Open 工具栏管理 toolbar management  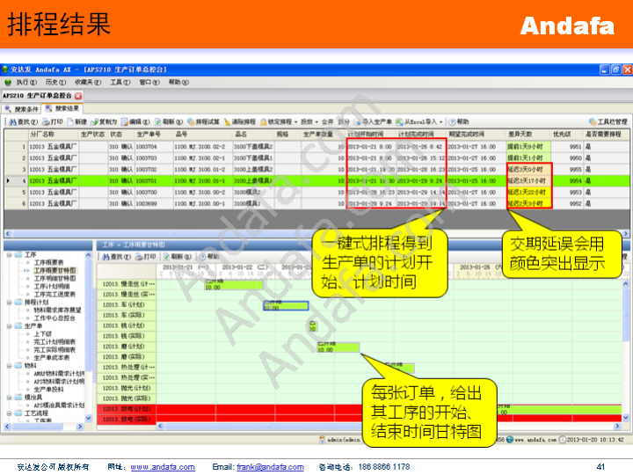coord(608,122)
